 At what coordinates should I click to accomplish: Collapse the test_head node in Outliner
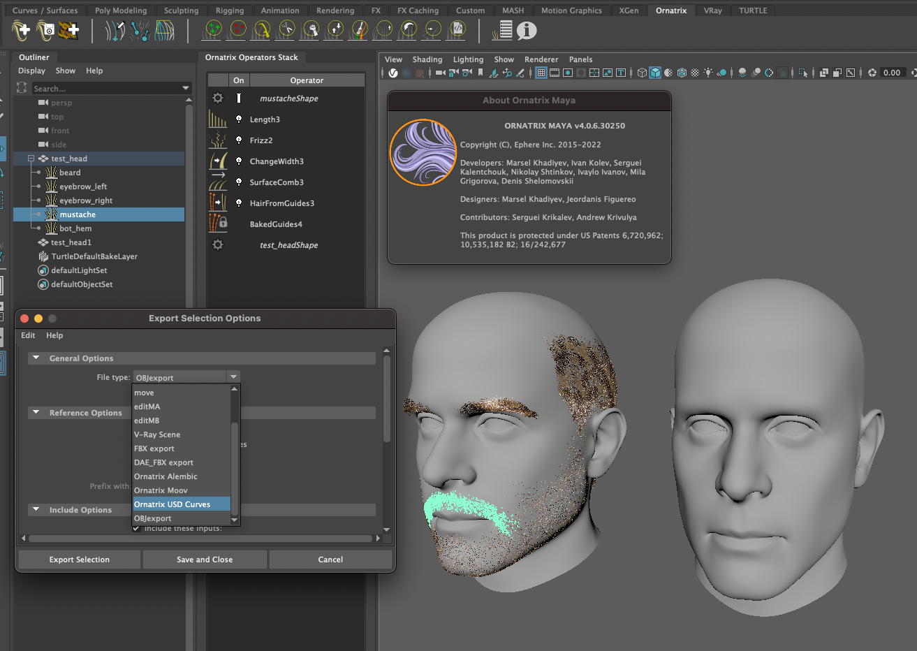pyautogui.click(x=31, y=159)
